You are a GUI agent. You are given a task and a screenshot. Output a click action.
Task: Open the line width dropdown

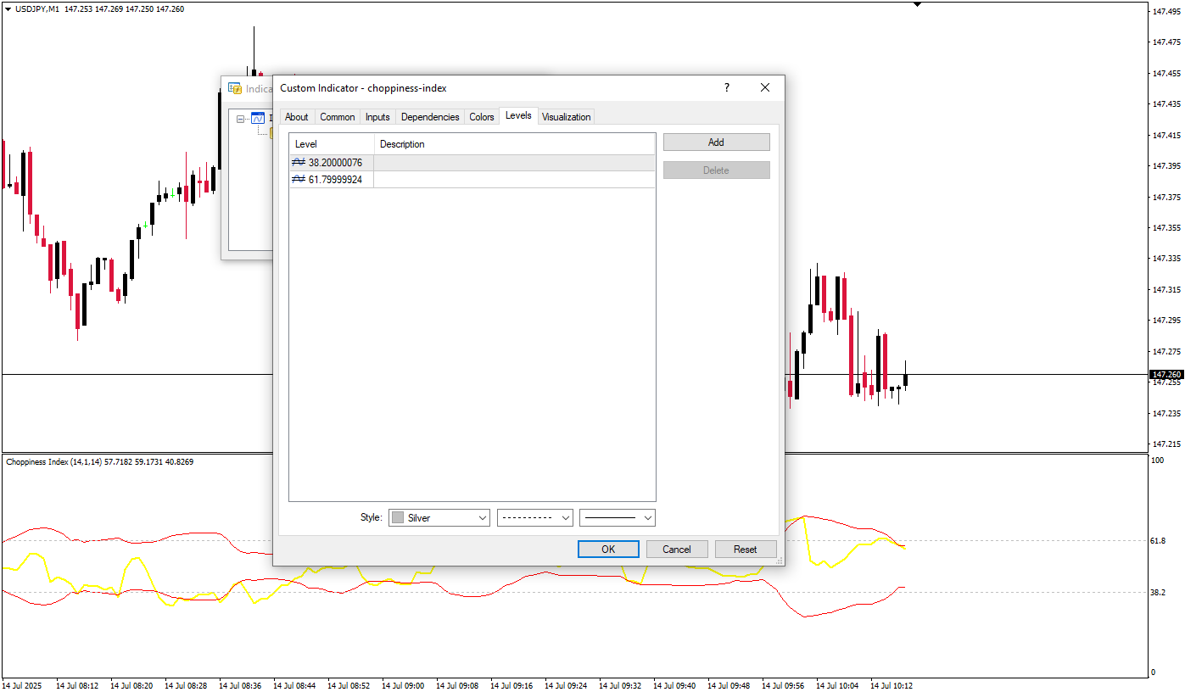click(618, 518)
